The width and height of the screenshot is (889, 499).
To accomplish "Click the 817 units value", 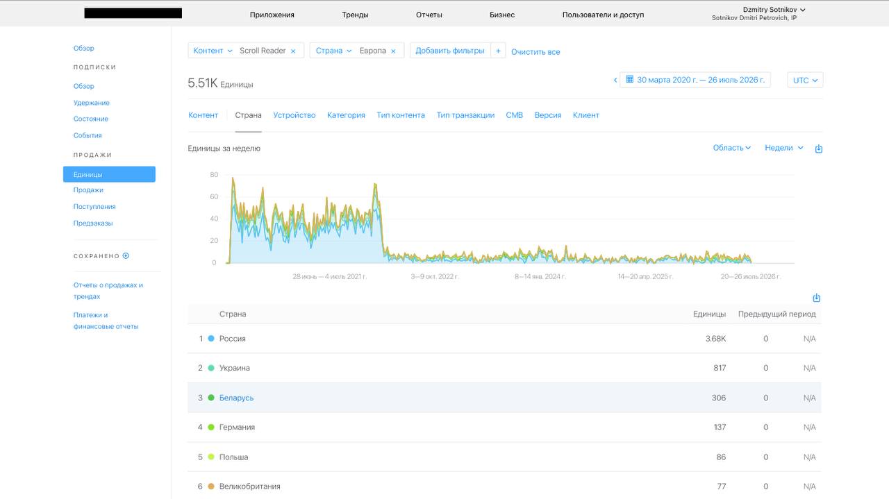I will (x=720, y=368).
